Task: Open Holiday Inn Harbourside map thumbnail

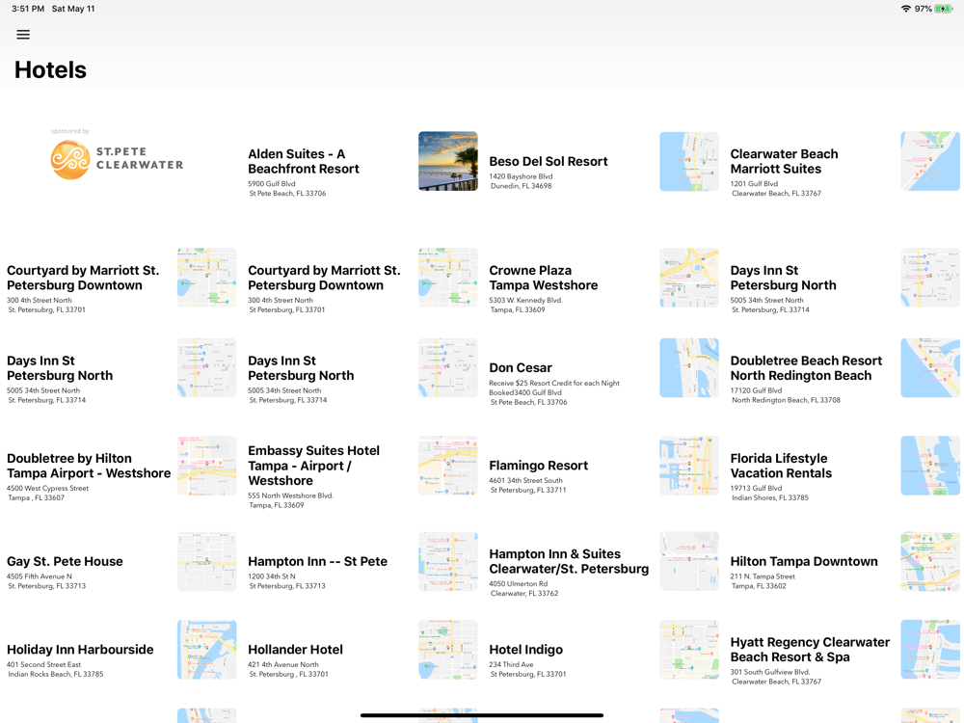Action: (x=206, y=649)
